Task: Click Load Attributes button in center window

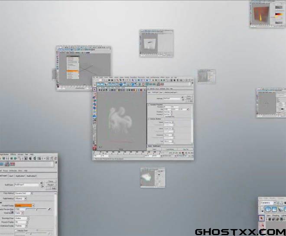Action: pos(170,149)
